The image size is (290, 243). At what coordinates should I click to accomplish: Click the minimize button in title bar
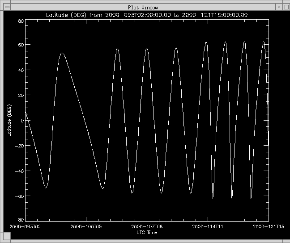coord(279,7)
